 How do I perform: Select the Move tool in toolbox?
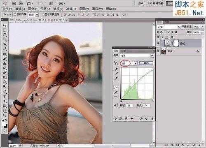(5, 25)
